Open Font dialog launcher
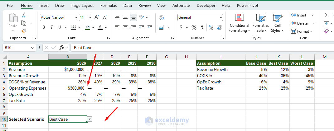The height and width of the screenshot is (131, 334). pyautogui.click(x=109, y=38)
